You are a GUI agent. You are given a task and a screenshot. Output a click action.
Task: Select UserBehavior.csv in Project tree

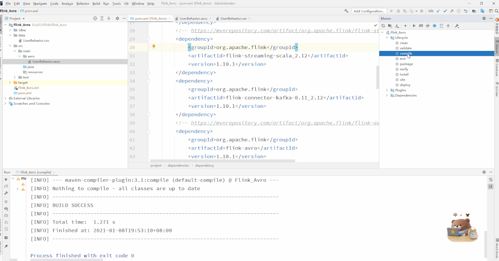36,40
